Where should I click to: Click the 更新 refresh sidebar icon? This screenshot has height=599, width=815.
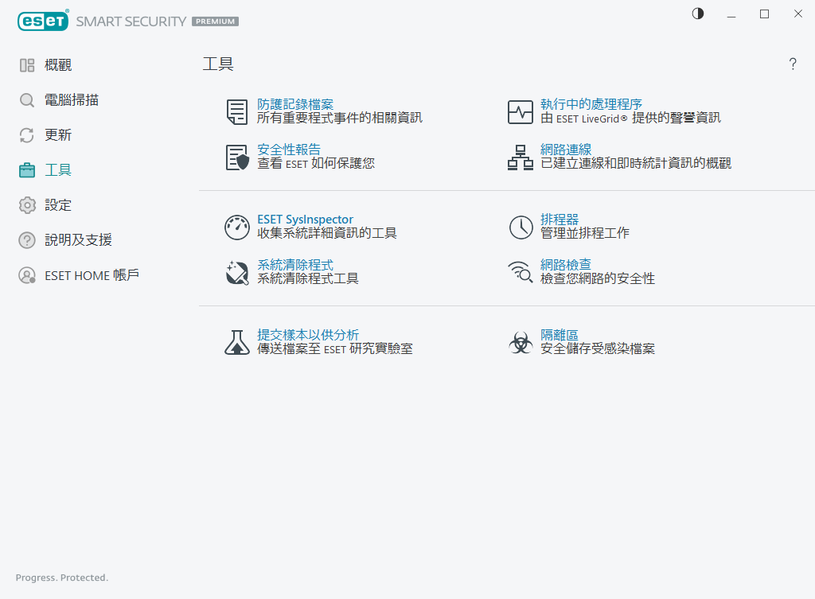27,135
